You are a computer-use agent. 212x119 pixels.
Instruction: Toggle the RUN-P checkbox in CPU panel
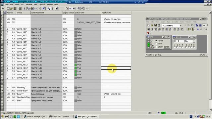coord(156,41)
